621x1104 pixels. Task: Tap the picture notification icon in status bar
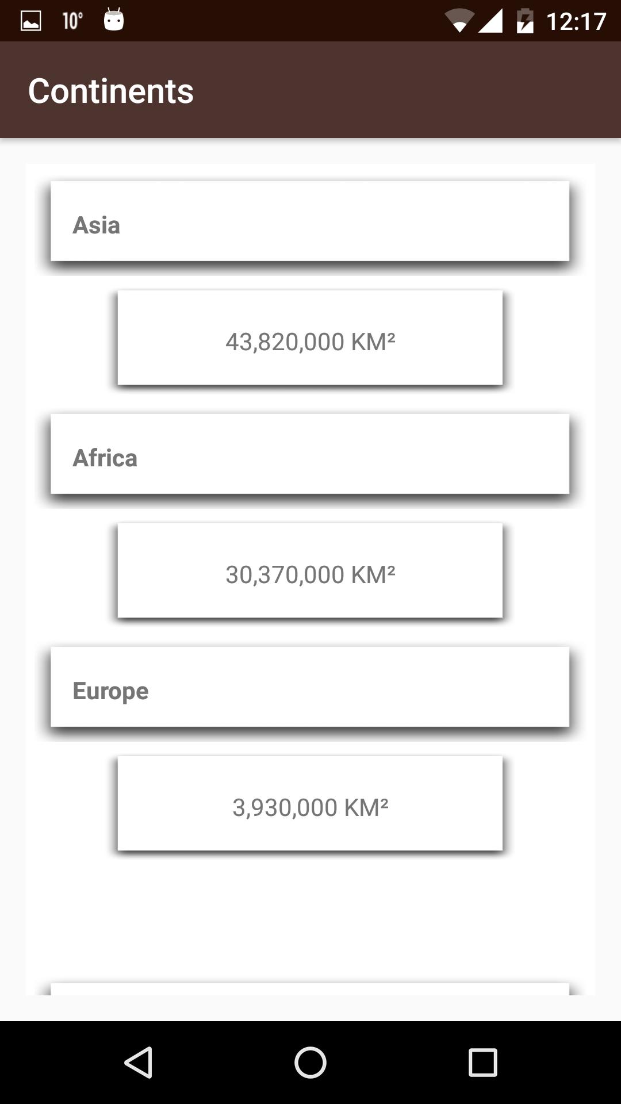coord(30,21)
